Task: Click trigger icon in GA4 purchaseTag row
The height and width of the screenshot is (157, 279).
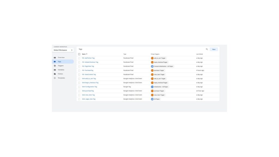Action: coord(152,91)
